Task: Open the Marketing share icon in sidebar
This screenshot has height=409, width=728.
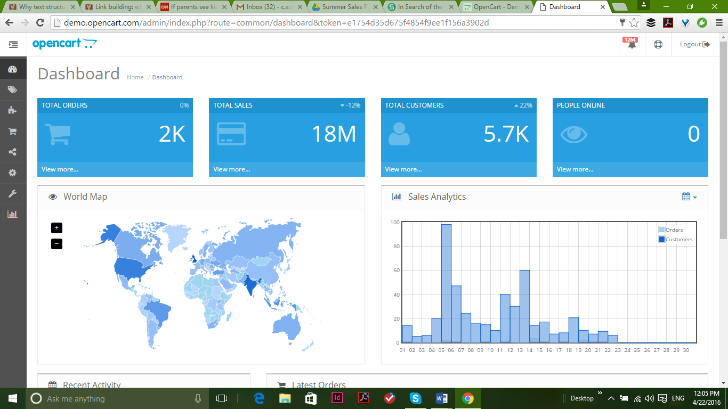Action: [x=13, y=152]
